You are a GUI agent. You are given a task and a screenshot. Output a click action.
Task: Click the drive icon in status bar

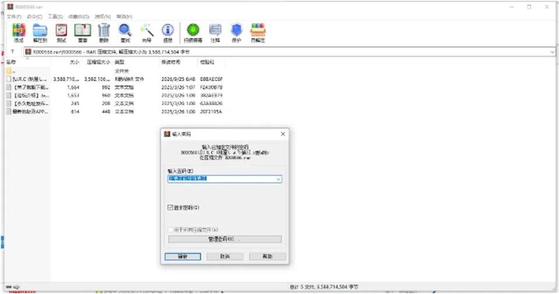click(x=9, y=287)
